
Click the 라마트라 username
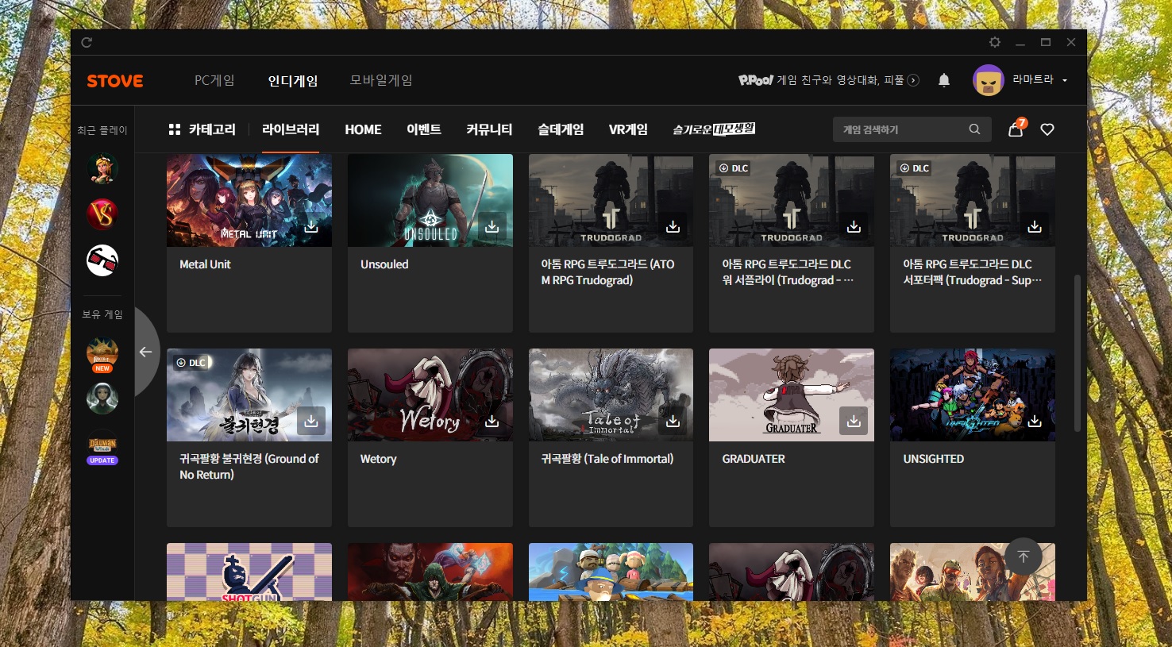click(x=1033, y=79)
